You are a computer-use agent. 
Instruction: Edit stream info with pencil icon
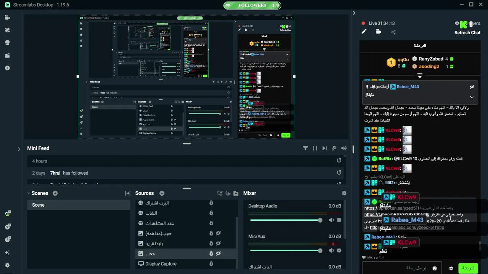[x=364, y=32]
